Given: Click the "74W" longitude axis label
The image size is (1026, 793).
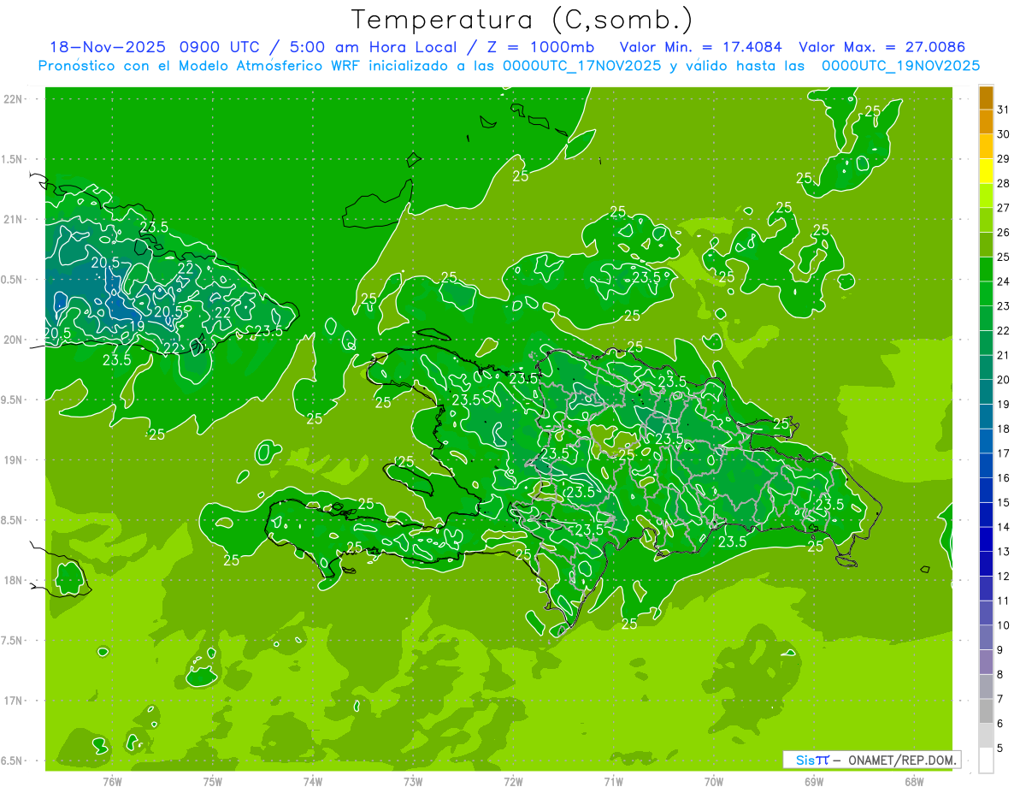Looking at the screenshot, I should pos(312,781).
